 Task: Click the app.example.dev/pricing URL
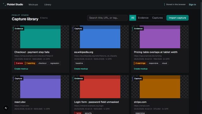[148, 56]
